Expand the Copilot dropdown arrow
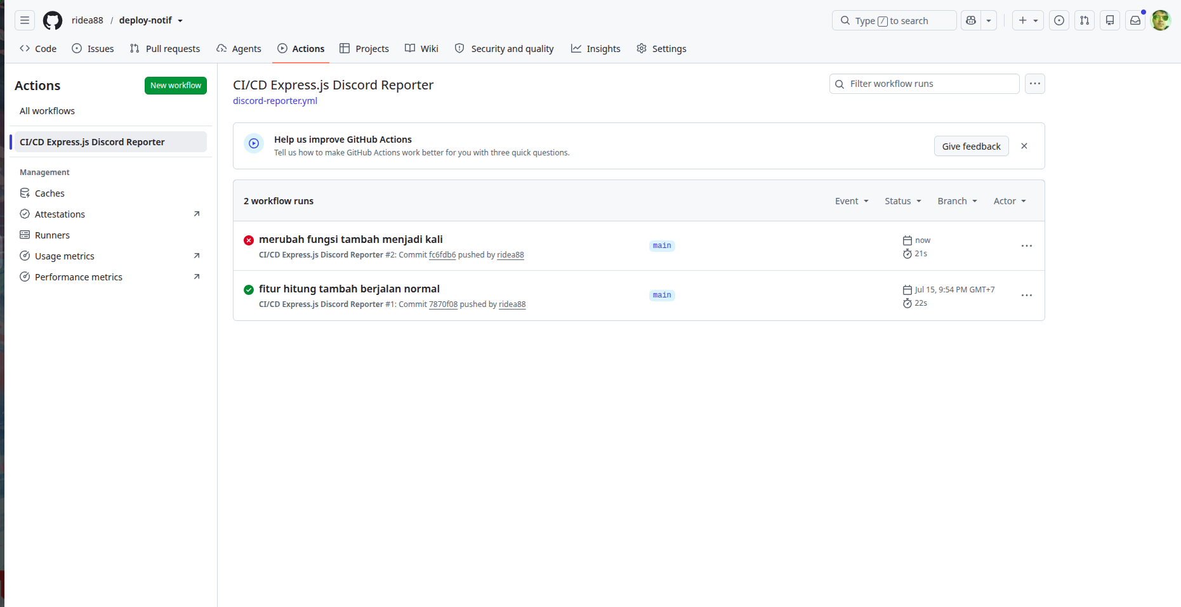The width and height of the screenshot is (1181, 607). (989, 20)
